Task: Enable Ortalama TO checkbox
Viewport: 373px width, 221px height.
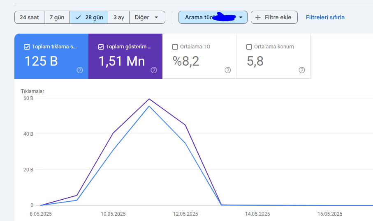Action: [x=175, y=47]
